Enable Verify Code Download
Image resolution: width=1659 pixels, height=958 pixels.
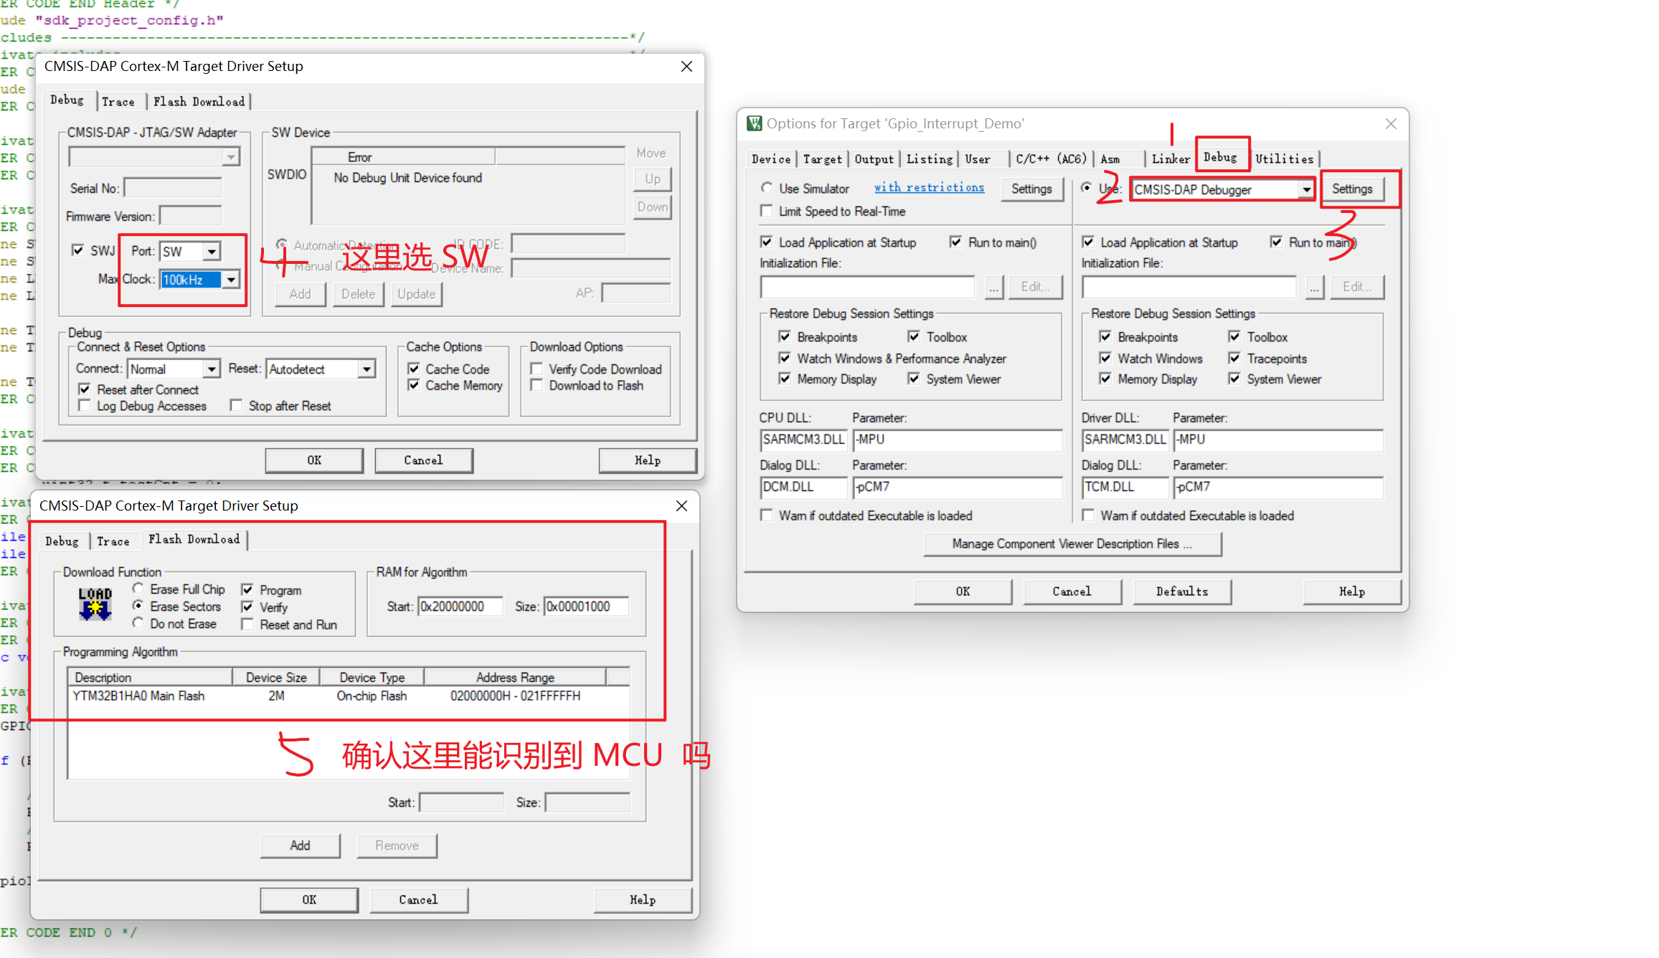(537, 369)
